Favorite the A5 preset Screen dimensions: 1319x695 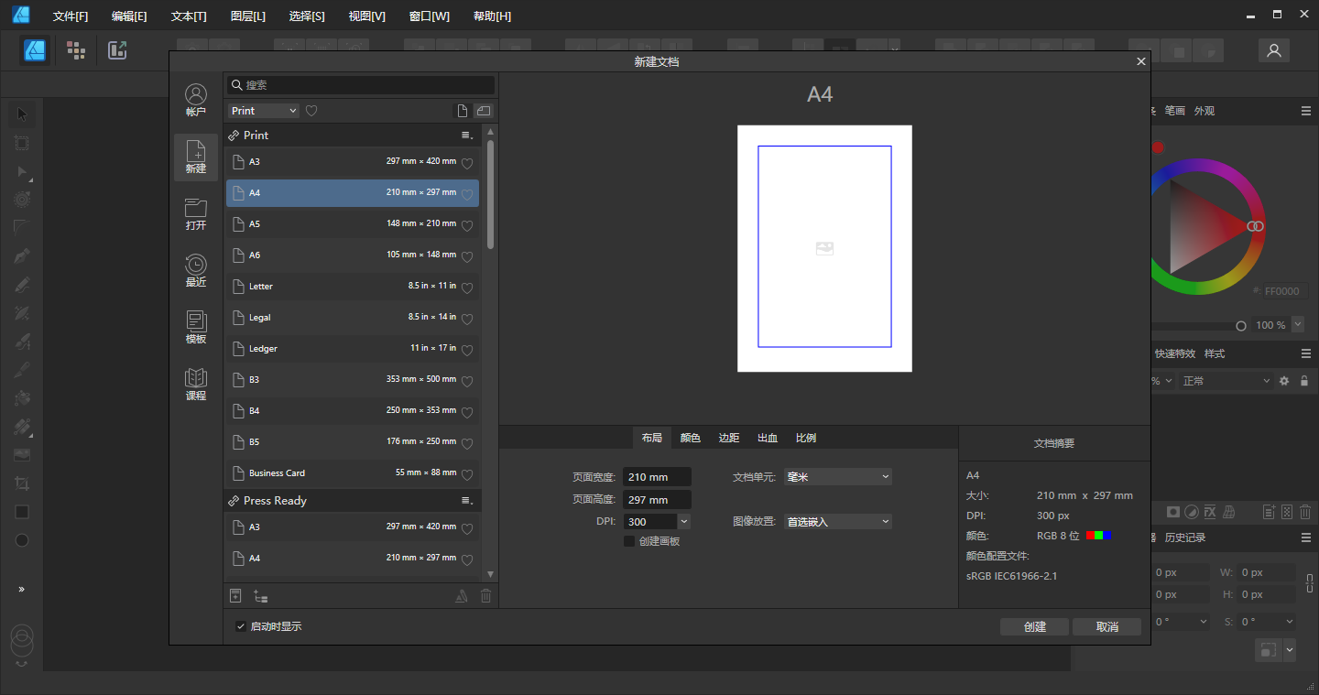tap(467, 226)
